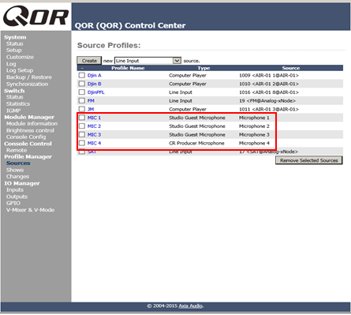Tick the checkbox for Djin B
The height and width of the screenshot is (315, 351).
pos(82,84)
